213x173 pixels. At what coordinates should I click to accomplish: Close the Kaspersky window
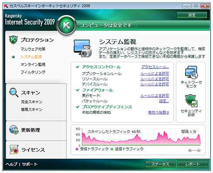205,6
